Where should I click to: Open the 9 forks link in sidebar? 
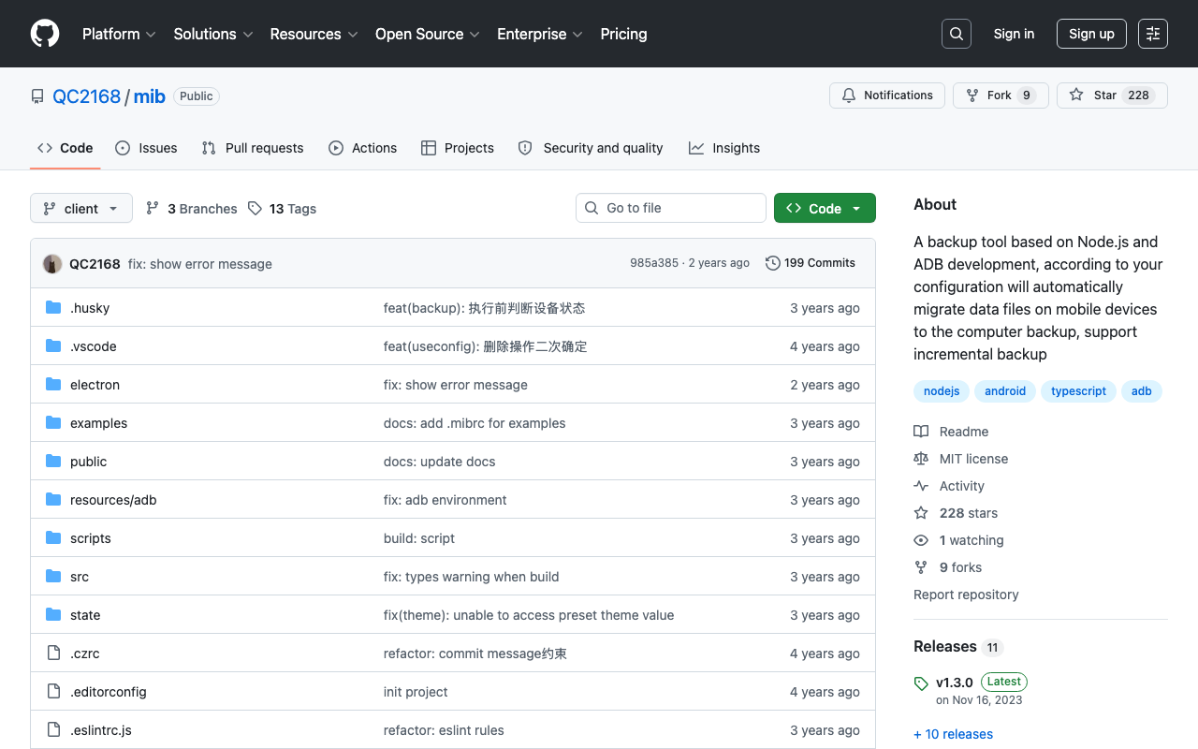coord(960,567)
